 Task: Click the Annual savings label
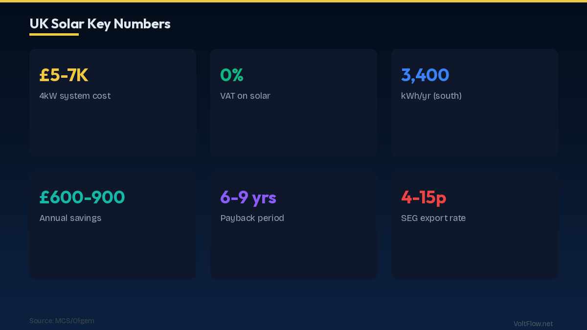[x=70, y=218]
